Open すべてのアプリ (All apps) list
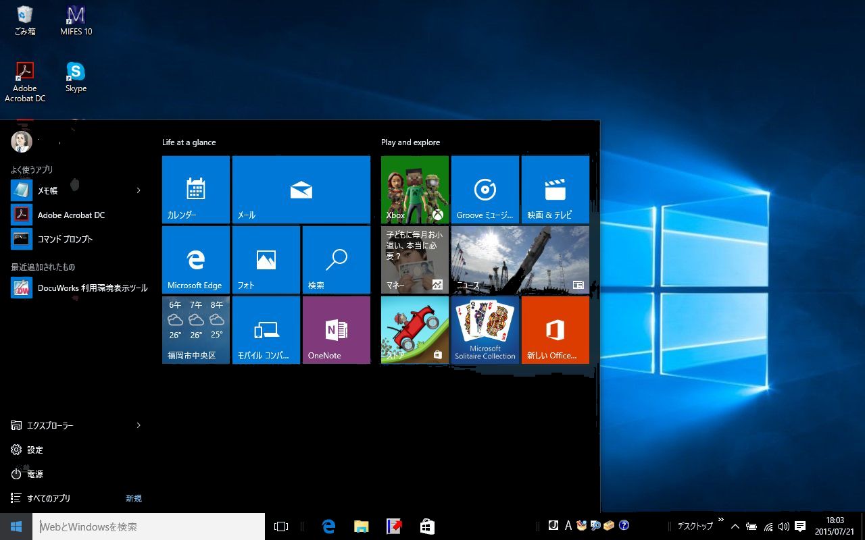 point(49,499)
